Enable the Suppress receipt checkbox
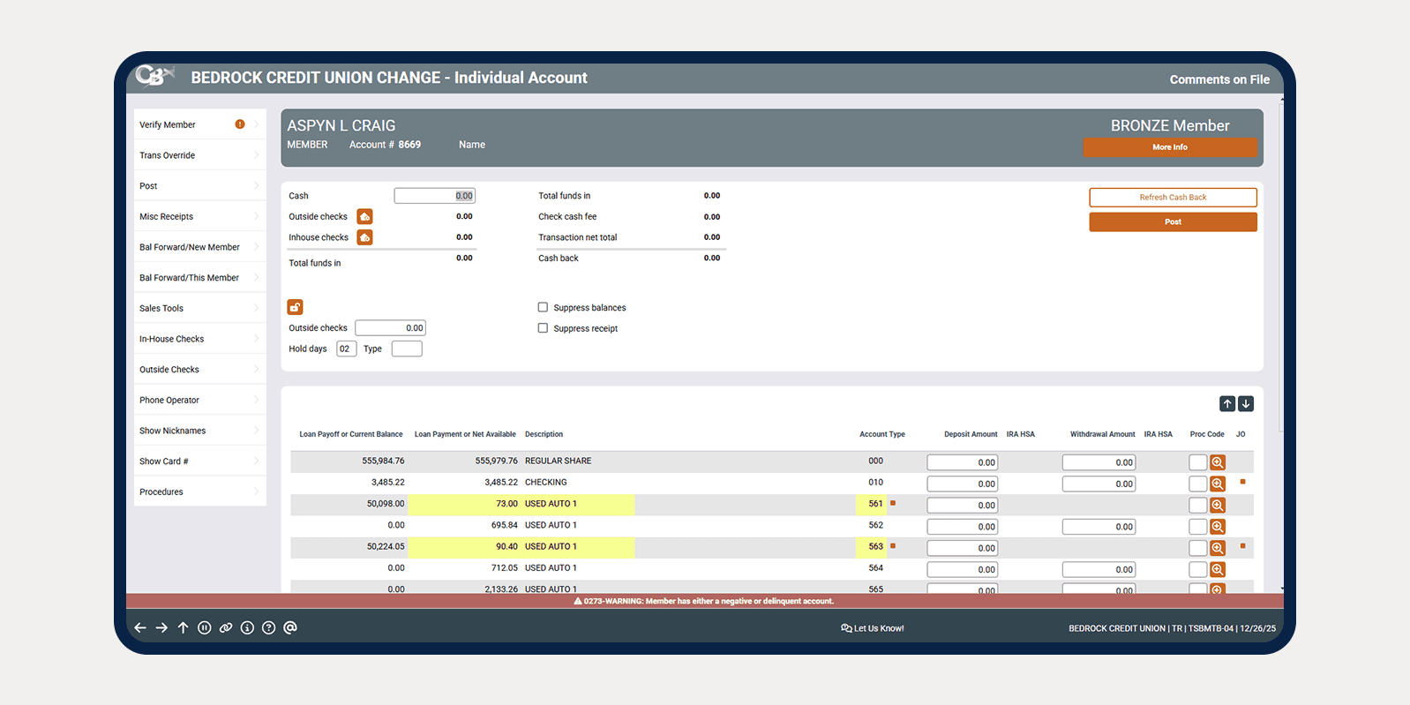 pos(543,327)
